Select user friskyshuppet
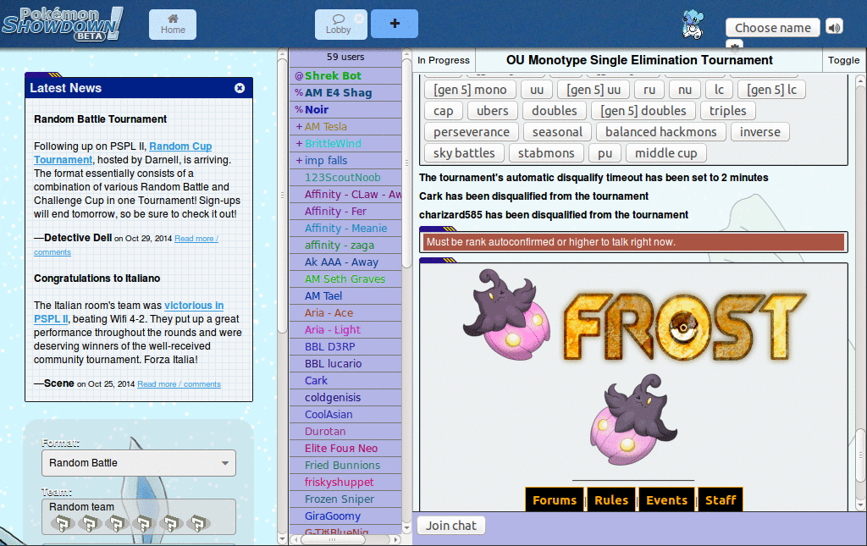Screen dimensions: 867x546 point(345,483)
